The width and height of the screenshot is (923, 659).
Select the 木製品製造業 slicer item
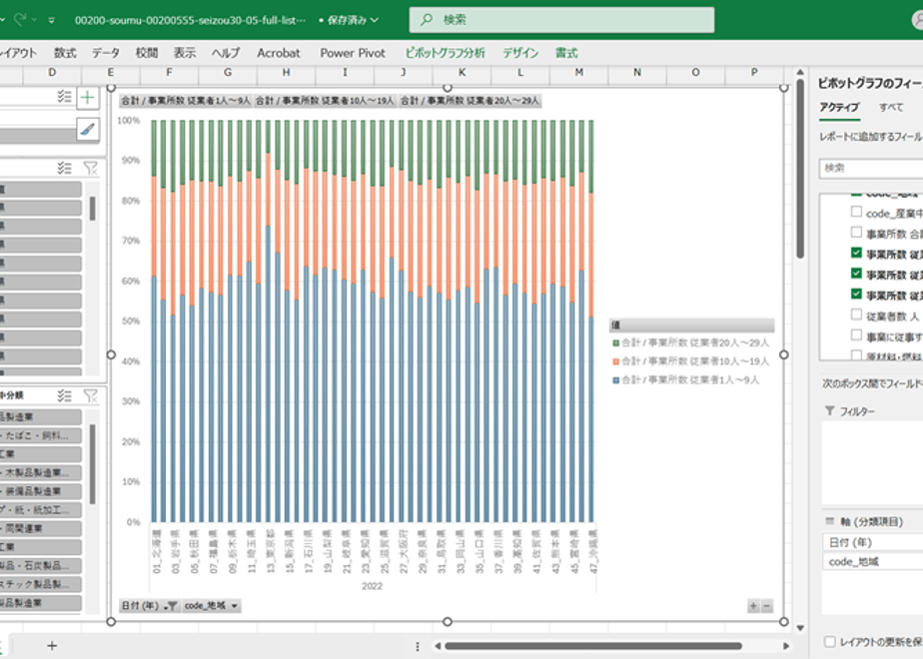pos(40,472)
